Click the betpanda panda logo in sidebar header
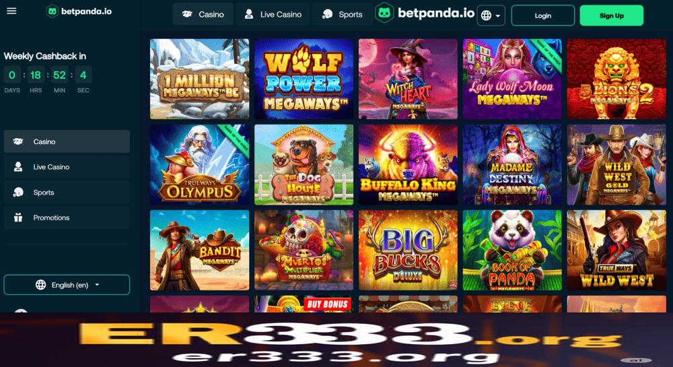The image size is (673, 367). [x=52, y=11]
